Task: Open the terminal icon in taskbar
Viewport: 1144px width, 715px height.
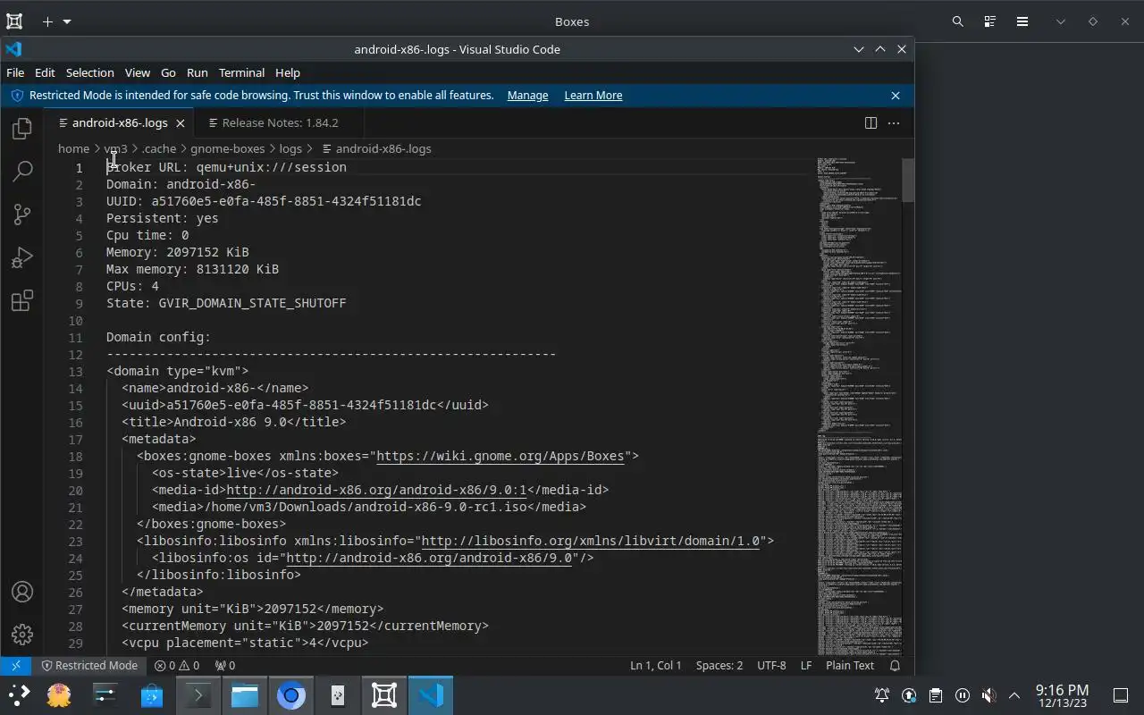Action: 198,695
